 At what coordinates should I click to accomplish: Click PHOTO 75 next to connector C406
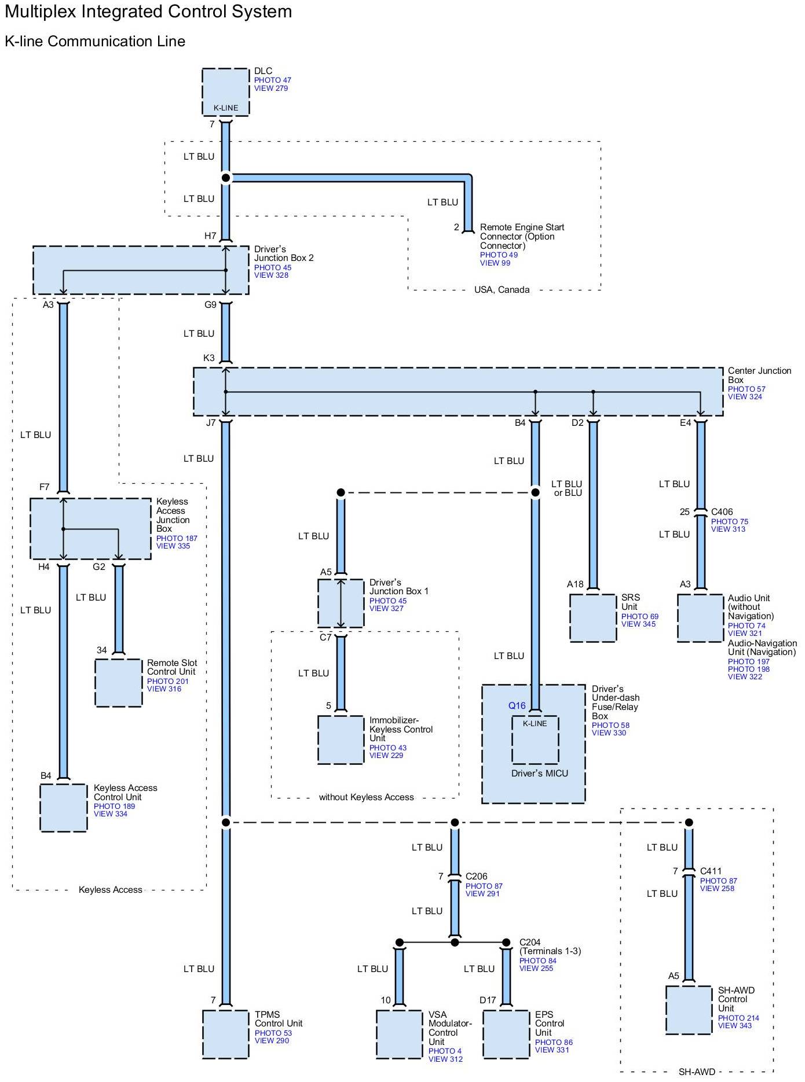point(729,522)
